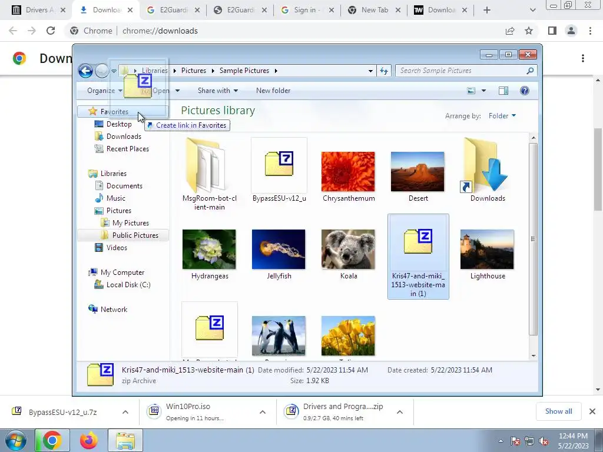The height and width of the screenshot is (452, 603).
Task: Open the view options dropdown arrow
Action: pyautogui.click(x=484, y=91)
